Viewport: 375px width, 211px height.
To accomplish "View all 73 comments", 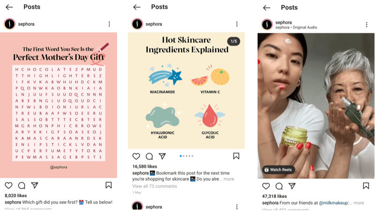I will [x=155, y=186].
